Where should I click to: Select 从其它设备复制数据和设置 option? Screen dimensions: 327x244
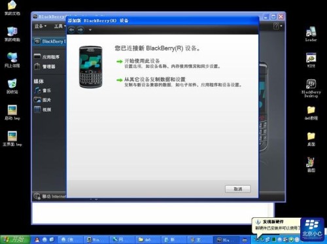pyautogui.click(x=154, y=79)
